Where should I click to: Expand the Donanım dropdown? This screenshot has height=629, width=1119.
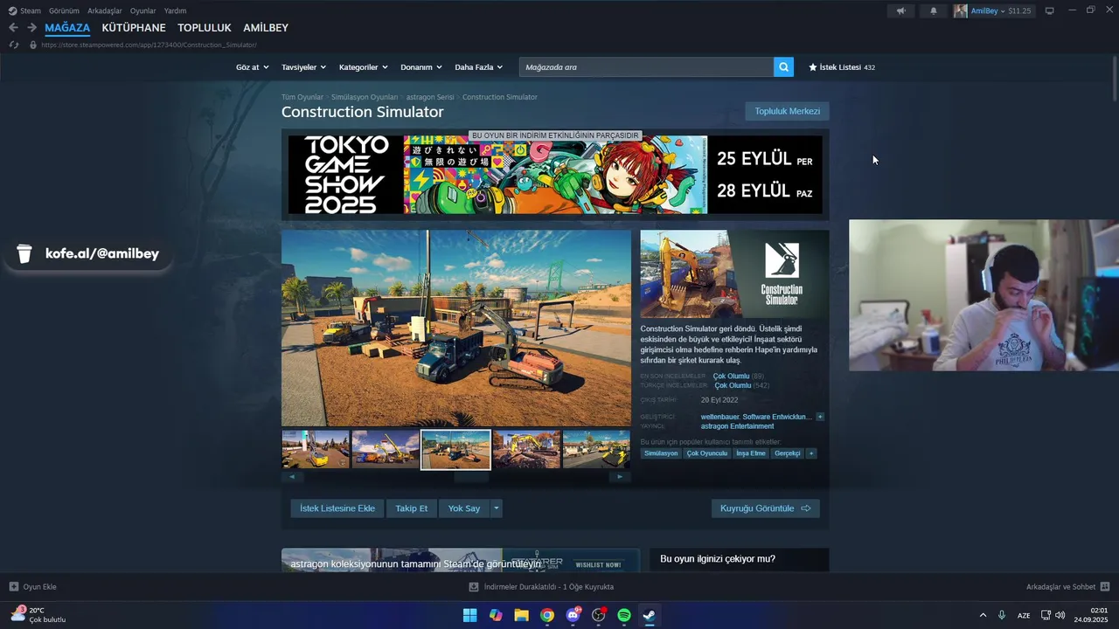(x=421, y=67)
